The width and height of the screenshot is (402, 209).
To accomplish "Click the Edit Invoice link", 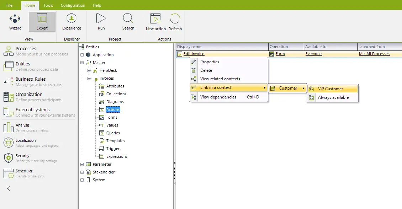I will (x=194, y=54).
